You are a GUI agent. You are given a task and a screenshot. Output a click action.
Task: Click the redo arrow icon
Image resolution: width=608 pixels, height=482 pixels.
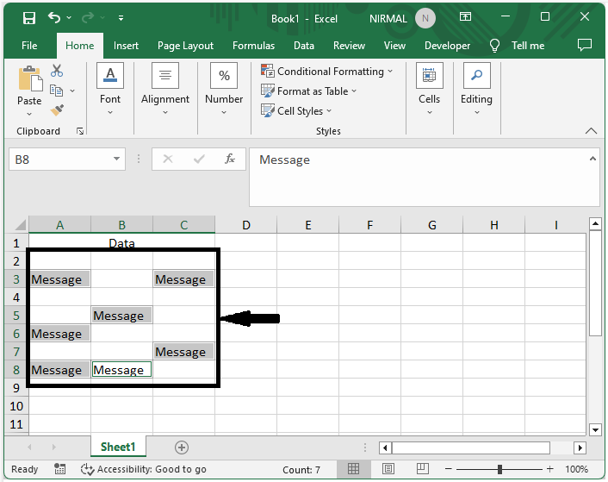(88, 17)
